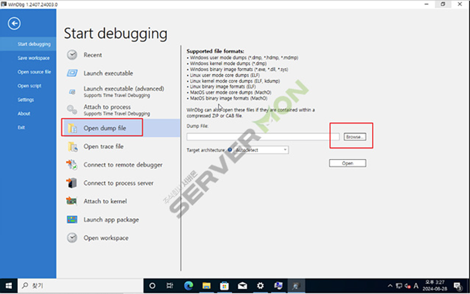Select Open dump file text
The width and height of the screenshot is (470, 294).
click(104, 128)
